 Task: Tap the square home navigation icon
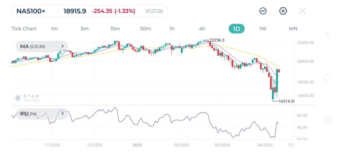(327, 78)
